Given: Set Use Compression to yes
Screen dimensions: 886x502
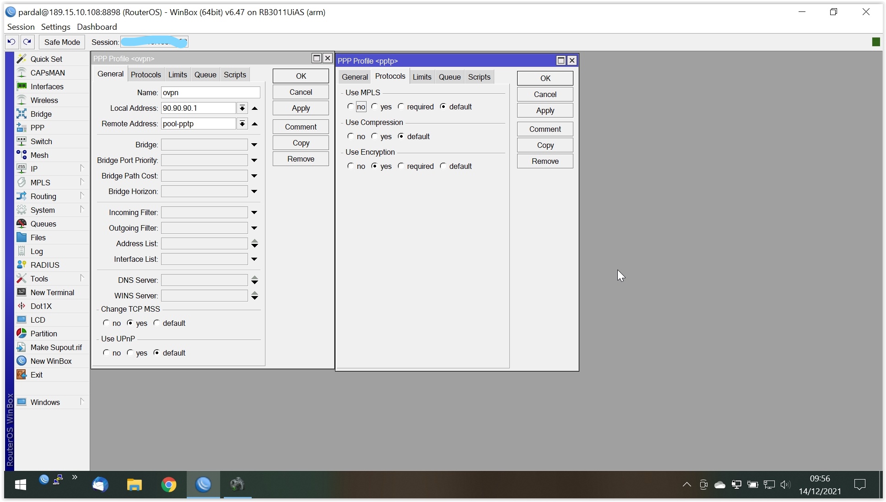Looking at the screenshot, I should (375, 136).
